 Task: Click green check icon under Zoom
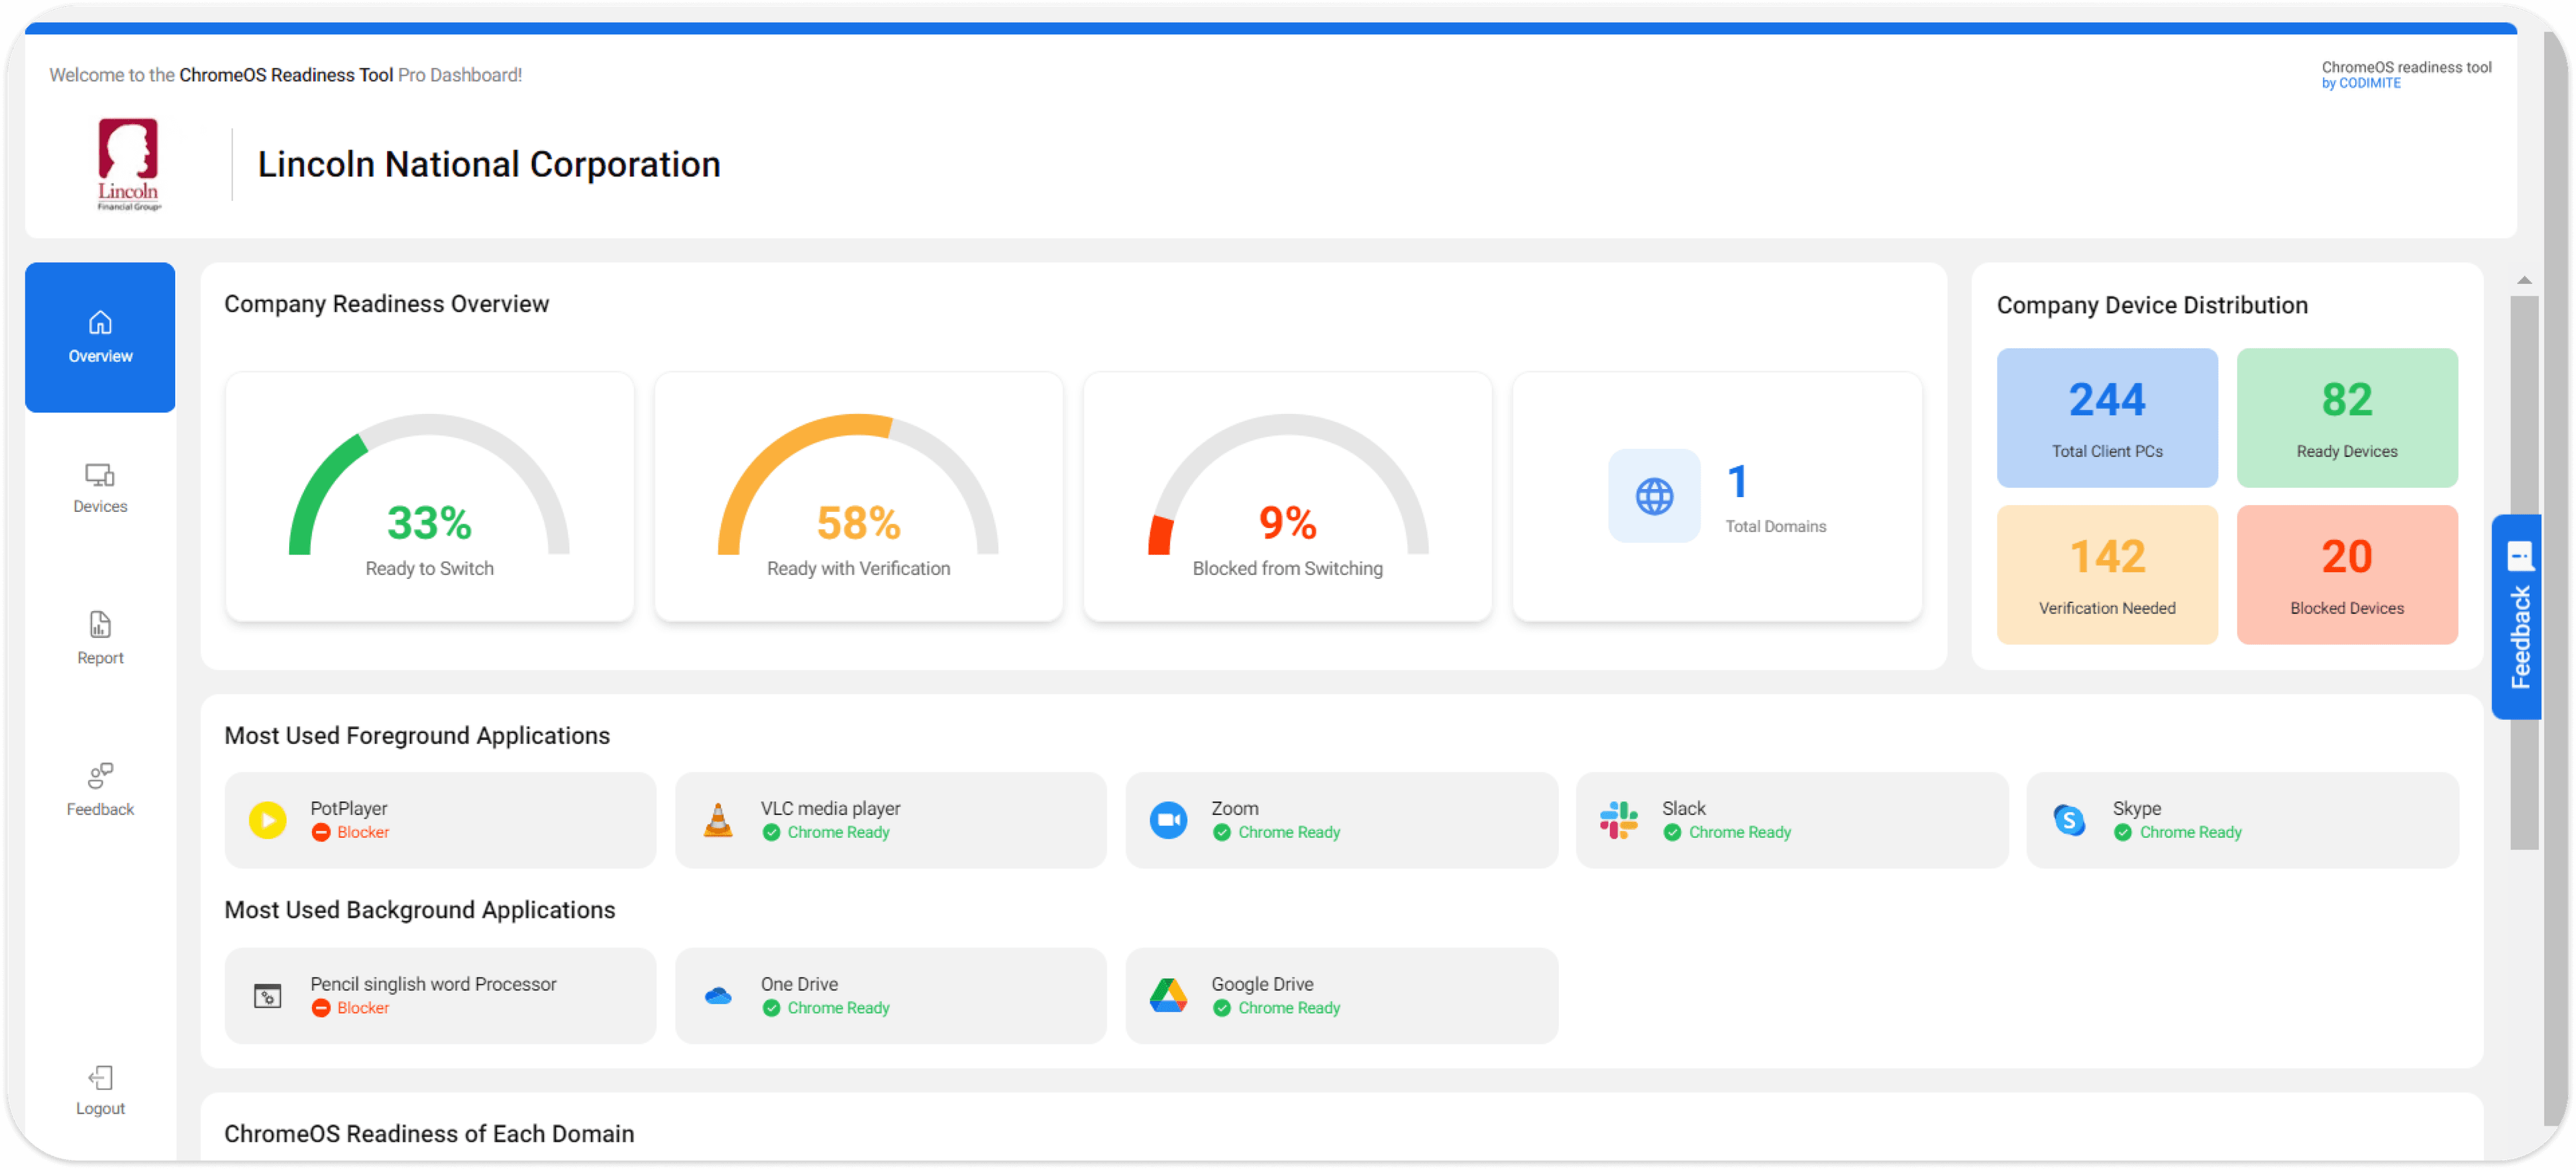[1222, 833]
